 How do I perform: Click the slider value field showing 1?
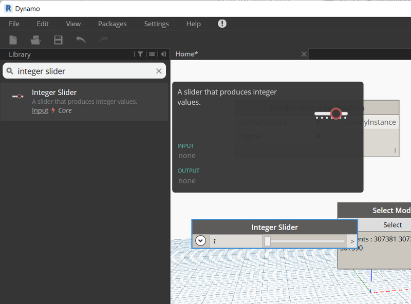click(x=236, y=241)
